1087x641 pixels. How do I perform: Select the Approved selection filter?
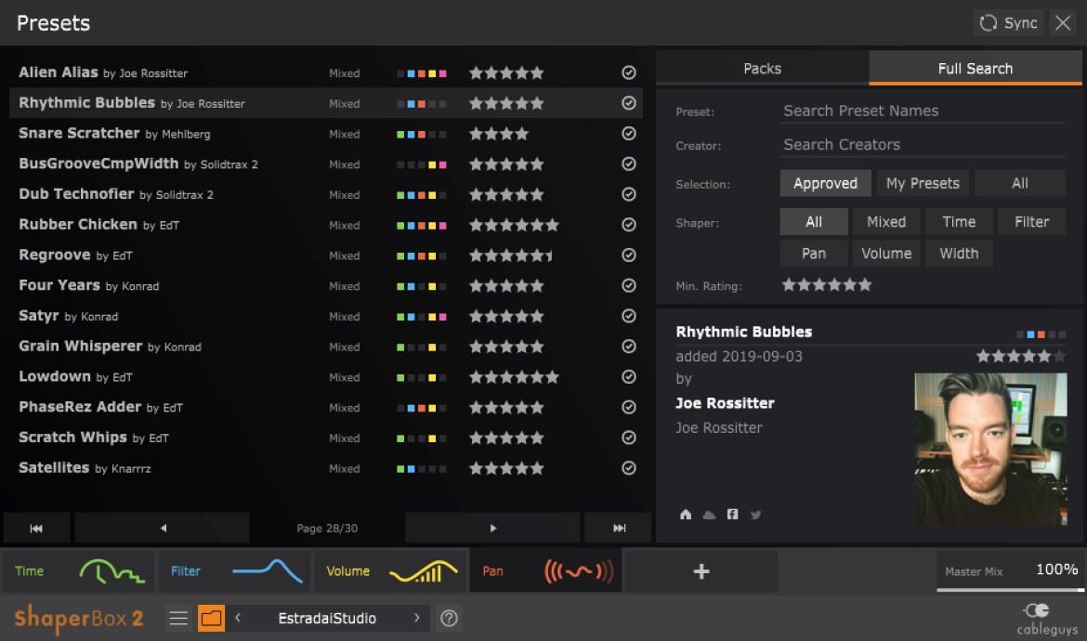(825, 184)
